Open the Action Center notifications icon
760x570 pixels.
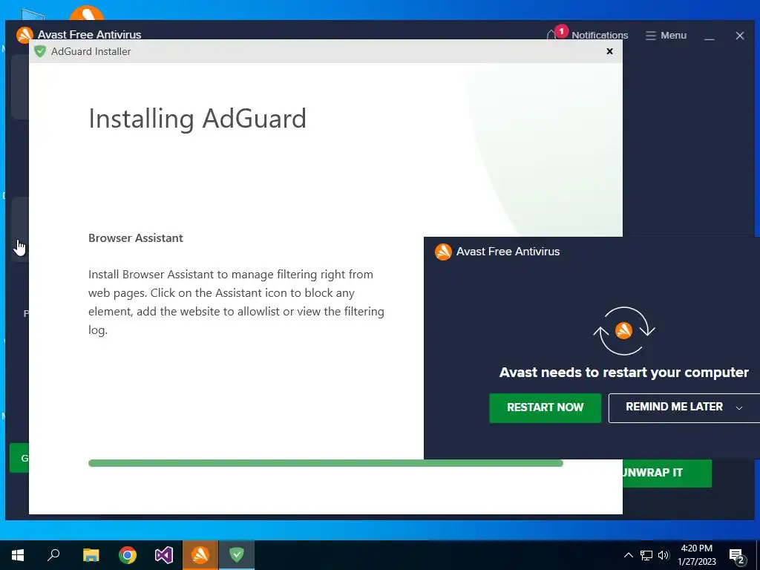click(737, 555)
